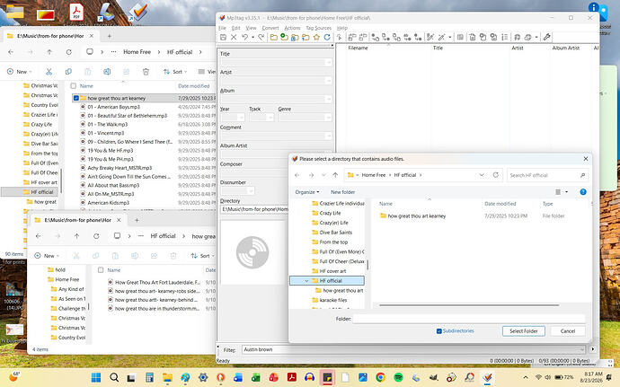
Task: Toggle the Subdirectories checkbox
Action: [x=438, y=331]
